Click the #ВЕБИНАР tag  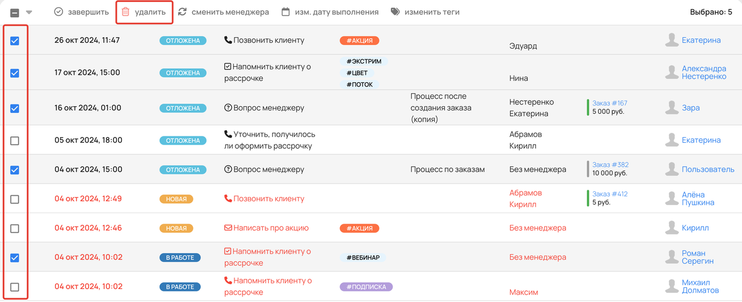(363, 258)
